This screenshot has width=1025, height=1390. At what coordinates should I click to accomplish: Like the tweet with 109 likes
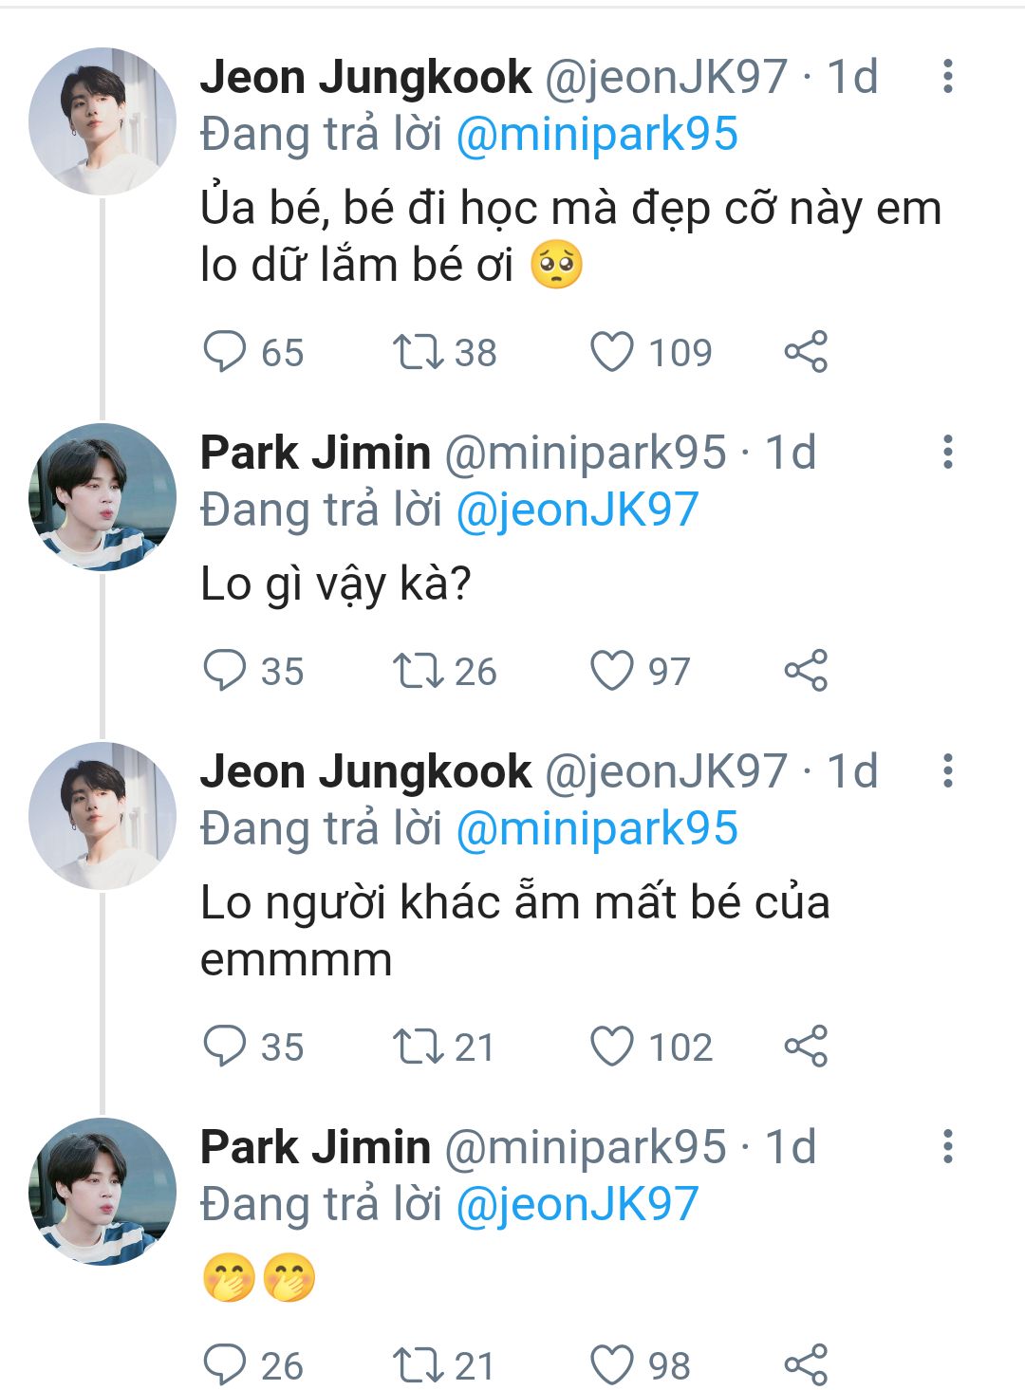612,352
